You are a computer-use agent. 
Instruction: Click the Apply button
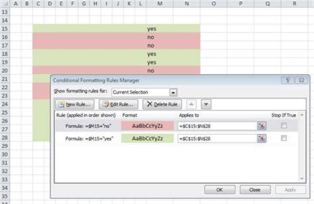[x=290, y=190]
